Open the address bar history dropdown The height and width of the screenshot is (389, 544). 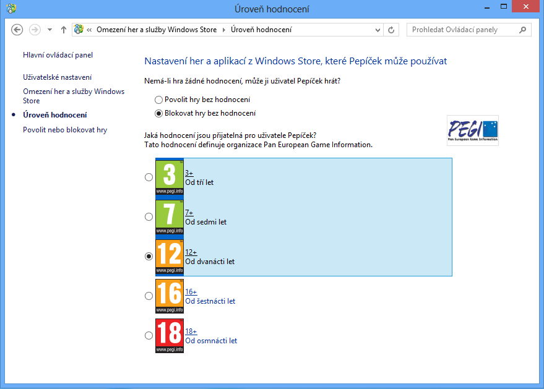click(x=379, y=30)
